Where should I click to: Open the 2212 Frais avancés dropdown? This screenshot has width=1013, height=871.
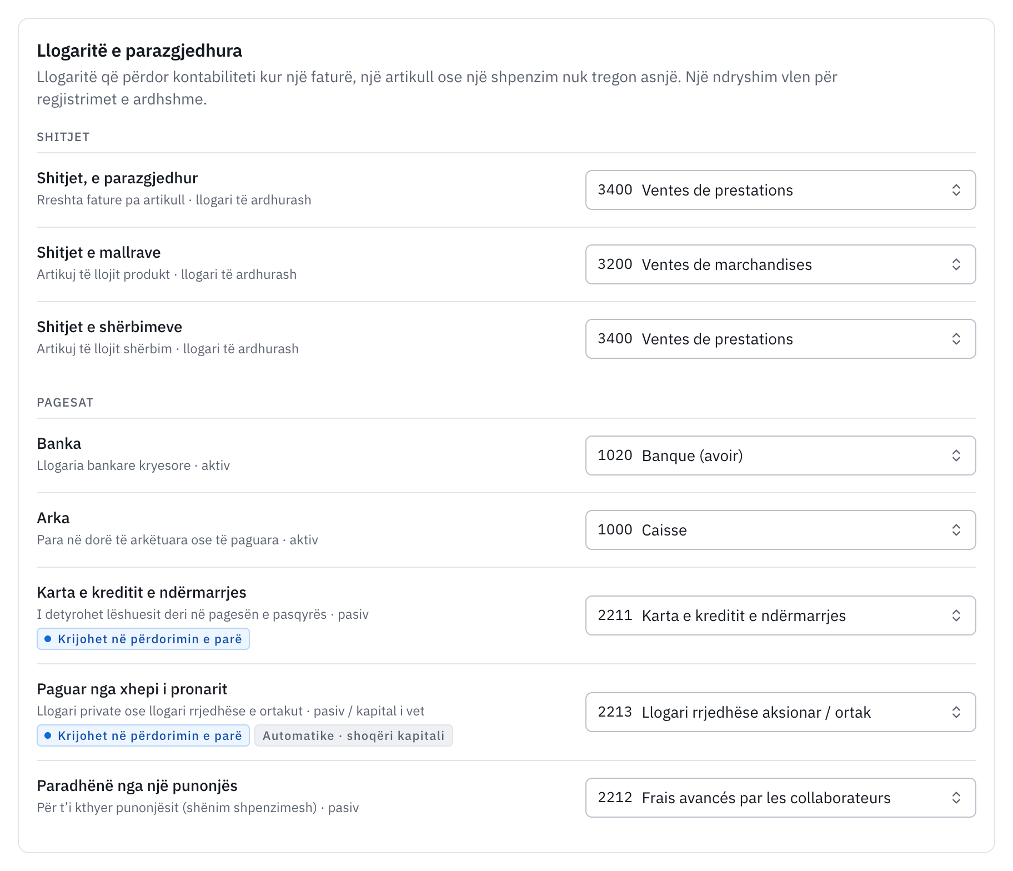click(x=780, y=798)
